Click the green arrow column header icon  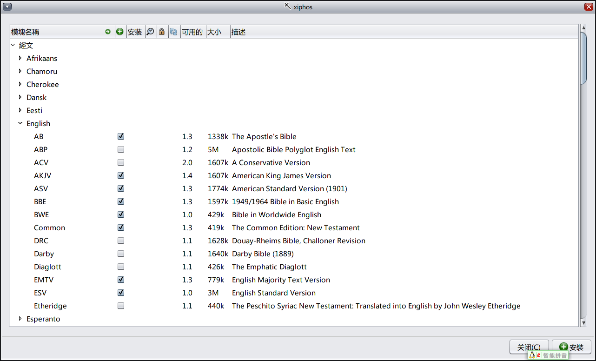tap(108, 32)
